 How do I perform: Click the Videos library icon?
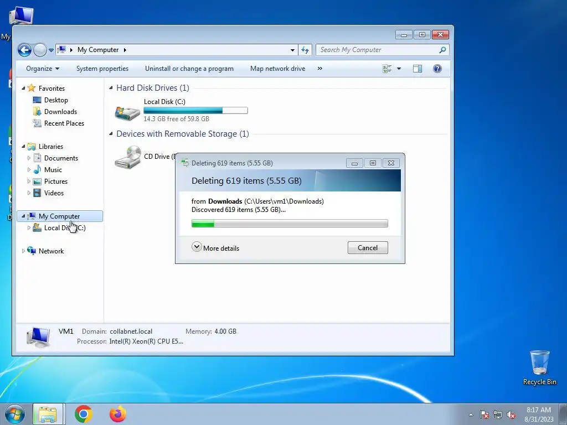point(37,193)
